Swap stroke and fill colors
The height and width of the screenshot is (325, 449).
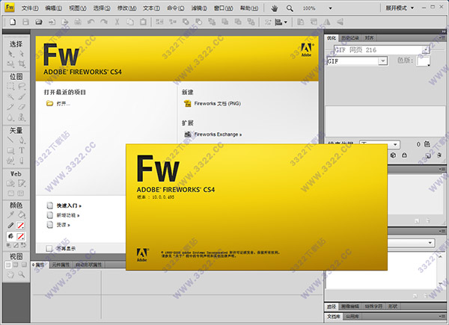point(23,245)
